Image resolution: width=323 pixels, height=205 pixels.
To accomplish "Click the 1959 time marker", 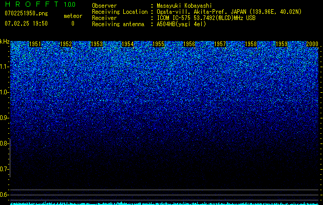I will (281, 44).
